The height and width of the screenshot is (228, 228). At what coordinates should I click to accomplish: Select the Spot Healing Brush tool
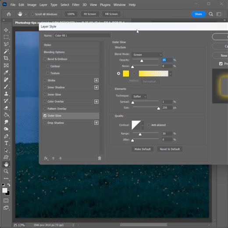click(x=6, y=80)
